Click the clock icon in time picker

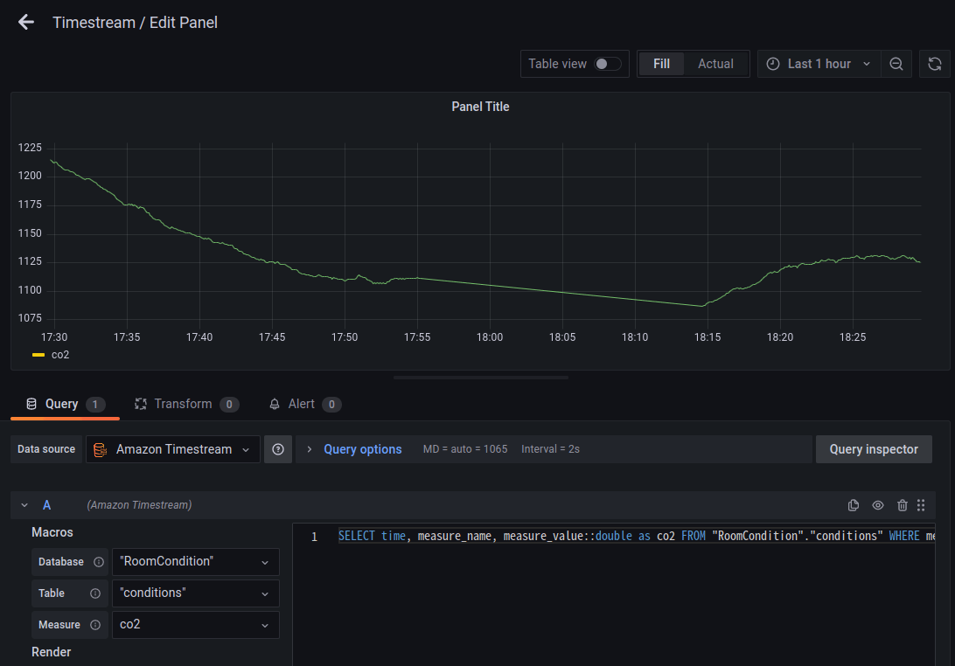point(773,64)
